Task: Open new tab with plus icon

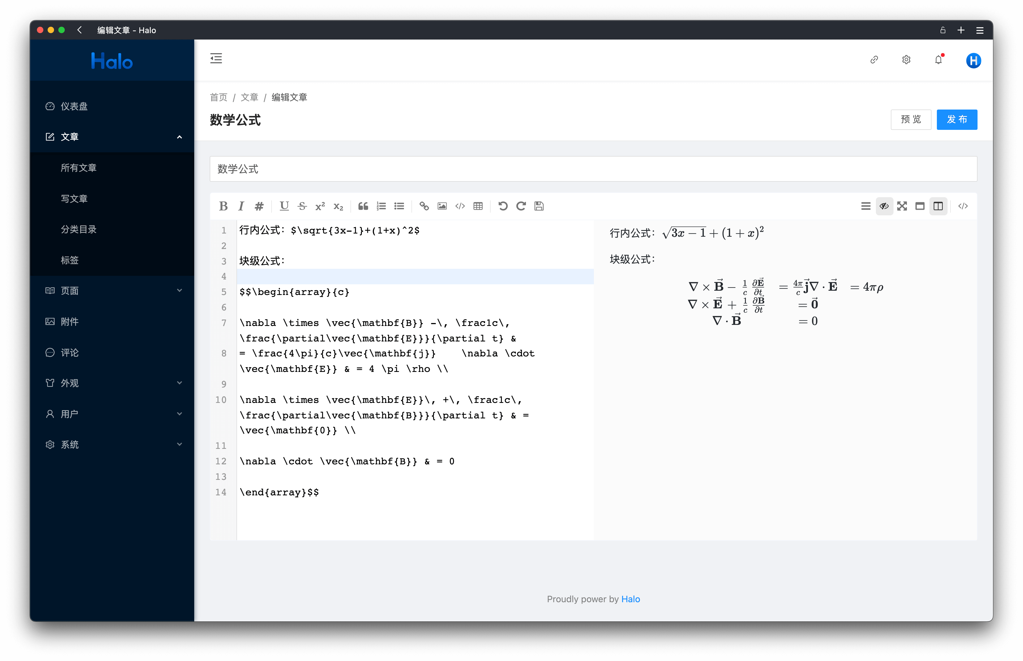Action: coord(961,30)
